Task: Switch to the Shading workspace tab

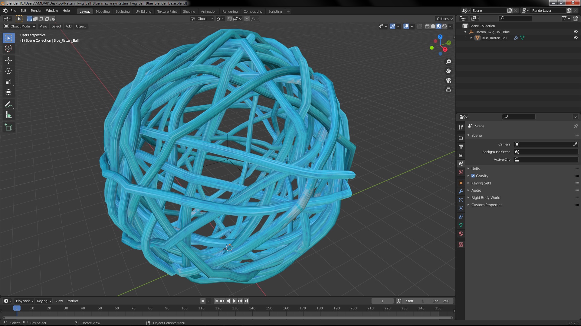Action: point(189,11)
